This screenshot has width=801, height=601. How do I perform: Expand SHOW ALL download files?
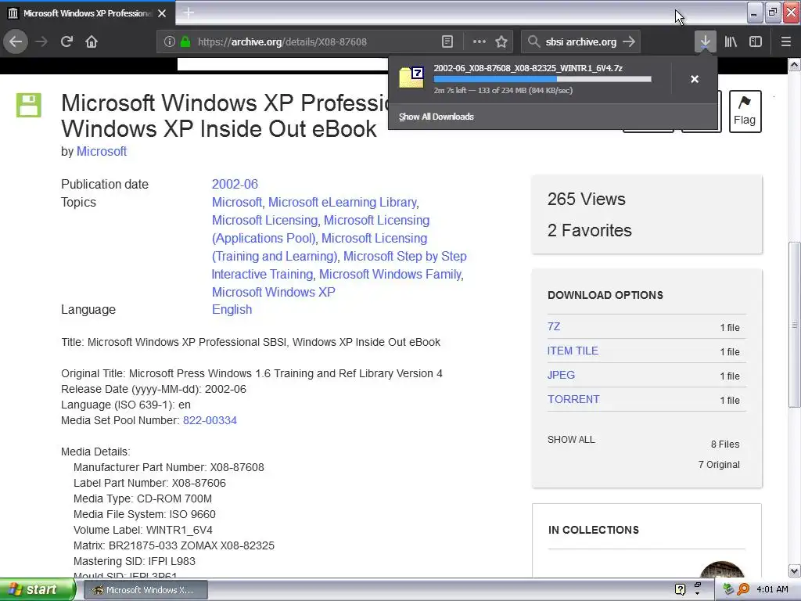(571, 440)
